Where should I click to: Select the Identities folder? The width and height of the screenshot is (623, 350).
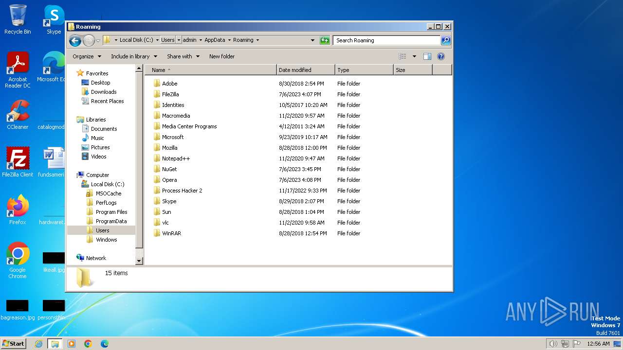pos(173,105)
